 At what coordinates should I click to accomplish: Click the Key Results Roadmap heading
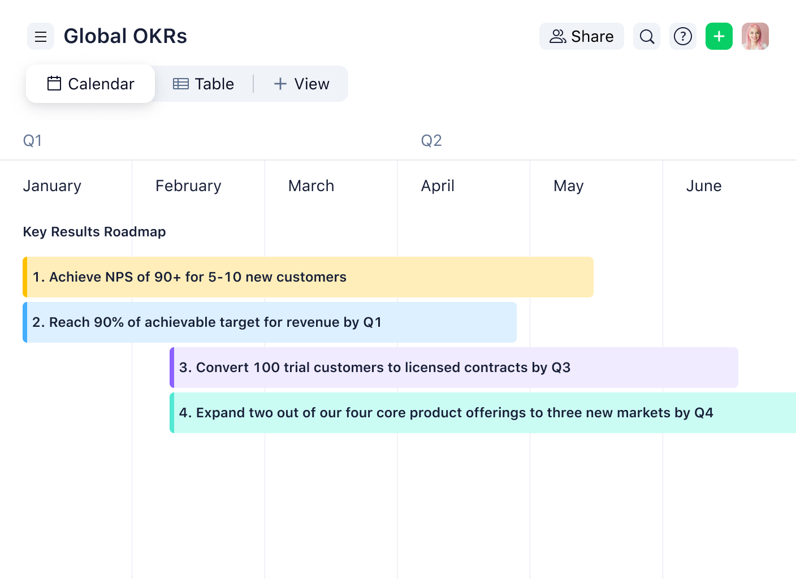[x=94, y=232]
